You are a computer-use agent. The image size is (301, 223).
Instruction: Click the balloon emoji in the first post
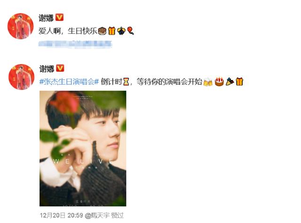coord(131,31)
